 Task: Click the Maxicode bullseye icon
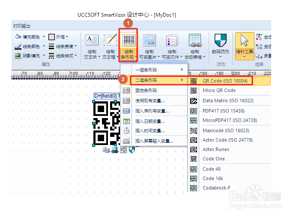pyautogui.click(x=194, y=130)
